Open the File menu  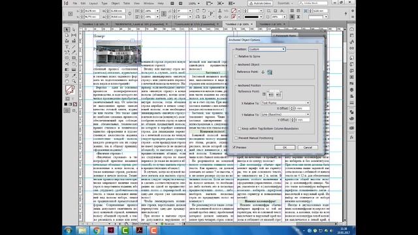coord(75,3)
